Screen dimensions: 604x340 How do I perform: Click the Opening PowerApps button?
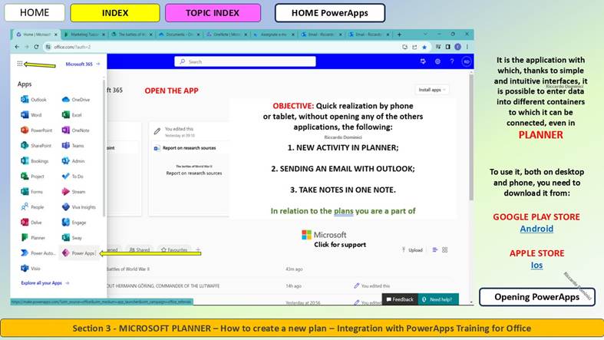coord(537,297)
